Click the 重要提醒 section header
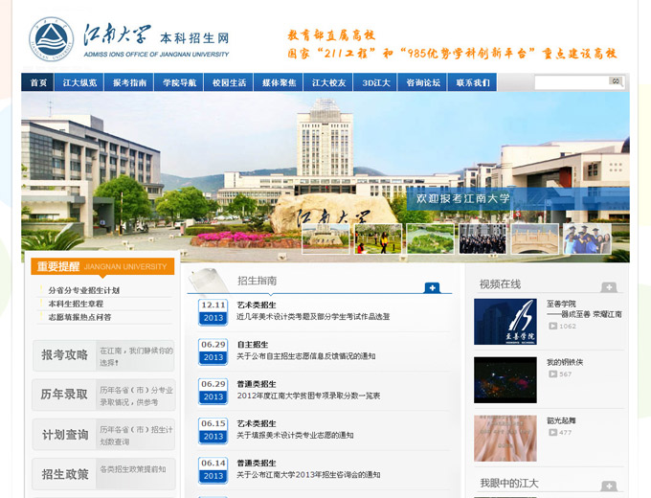The width and height of the screenshot is (651, 498). pyautogui.click(x=102, y=266)
